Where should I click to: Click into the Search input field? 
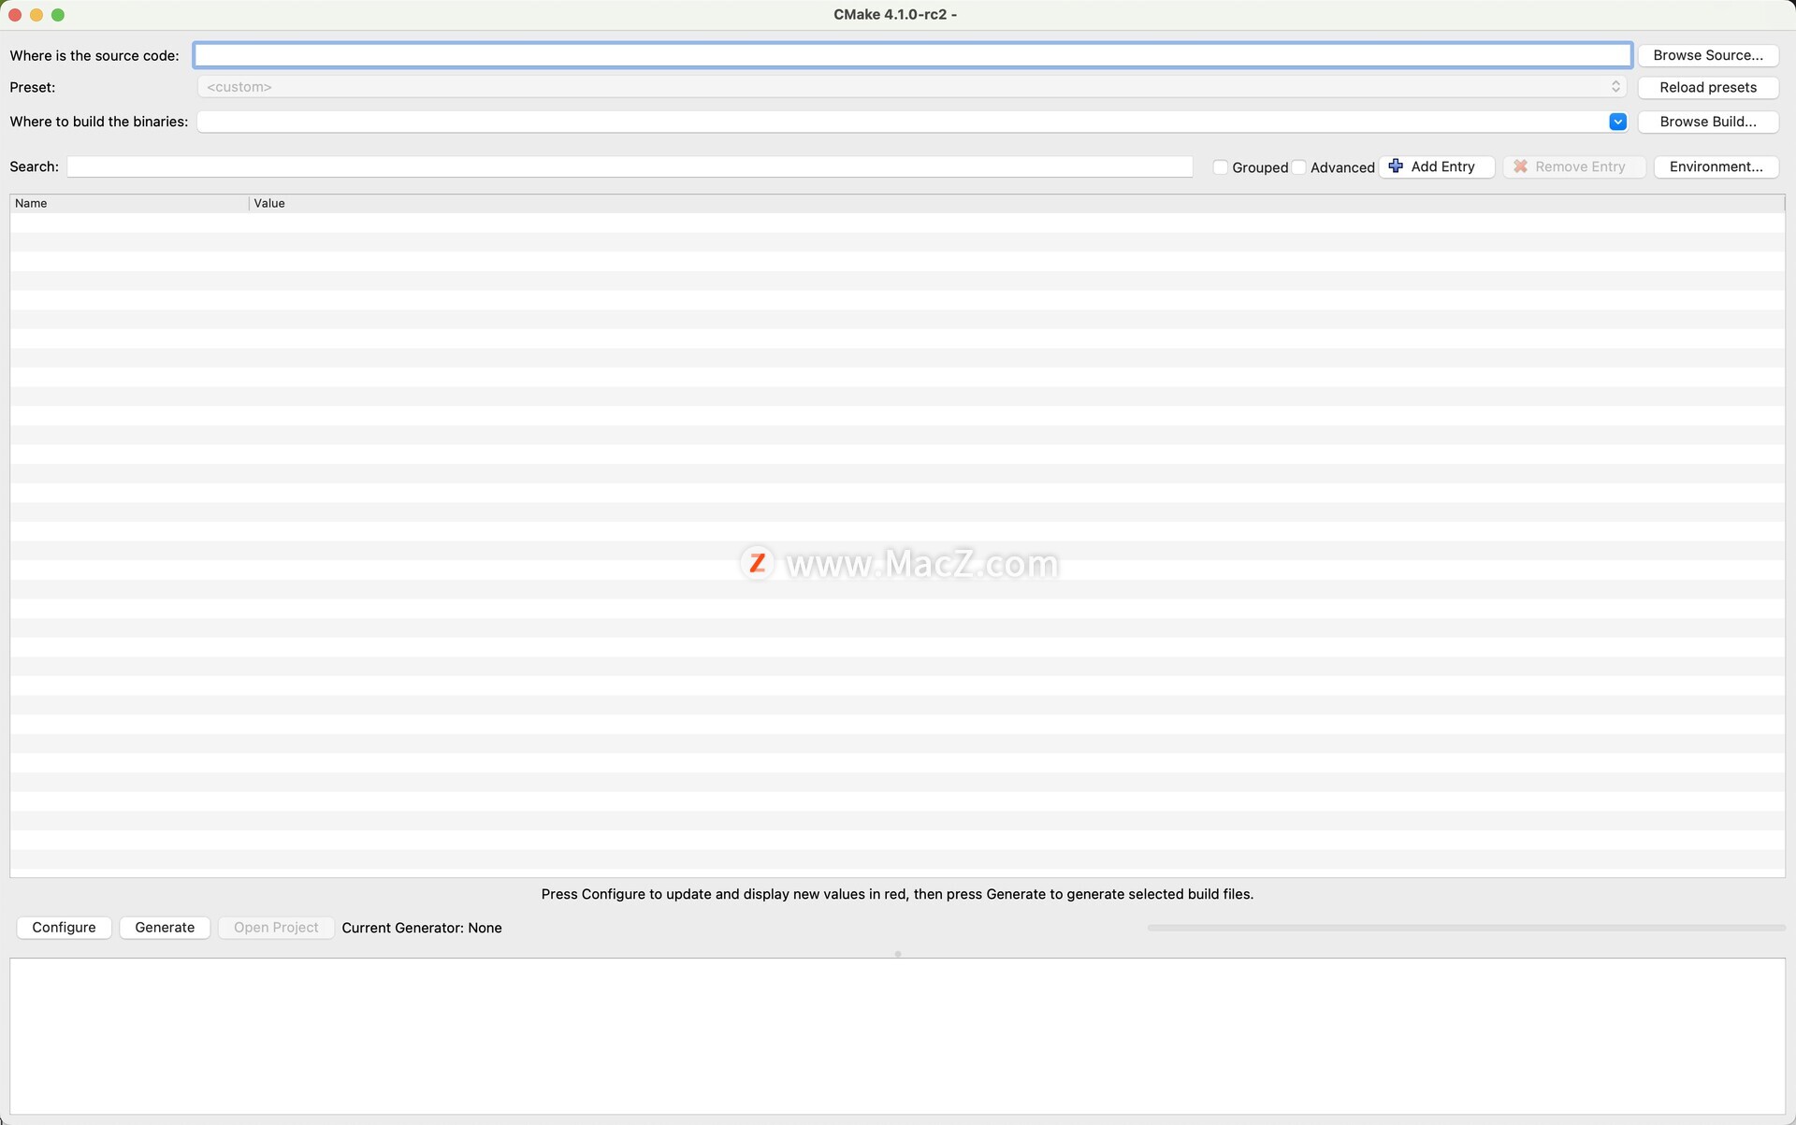pos(630,166)
